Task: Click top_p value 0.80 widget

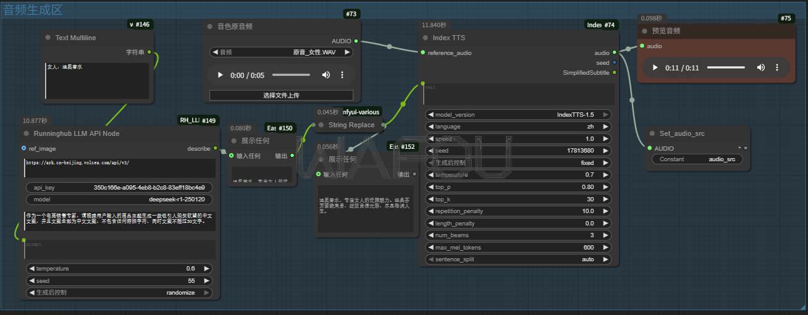Action: (x=518, y=187)
